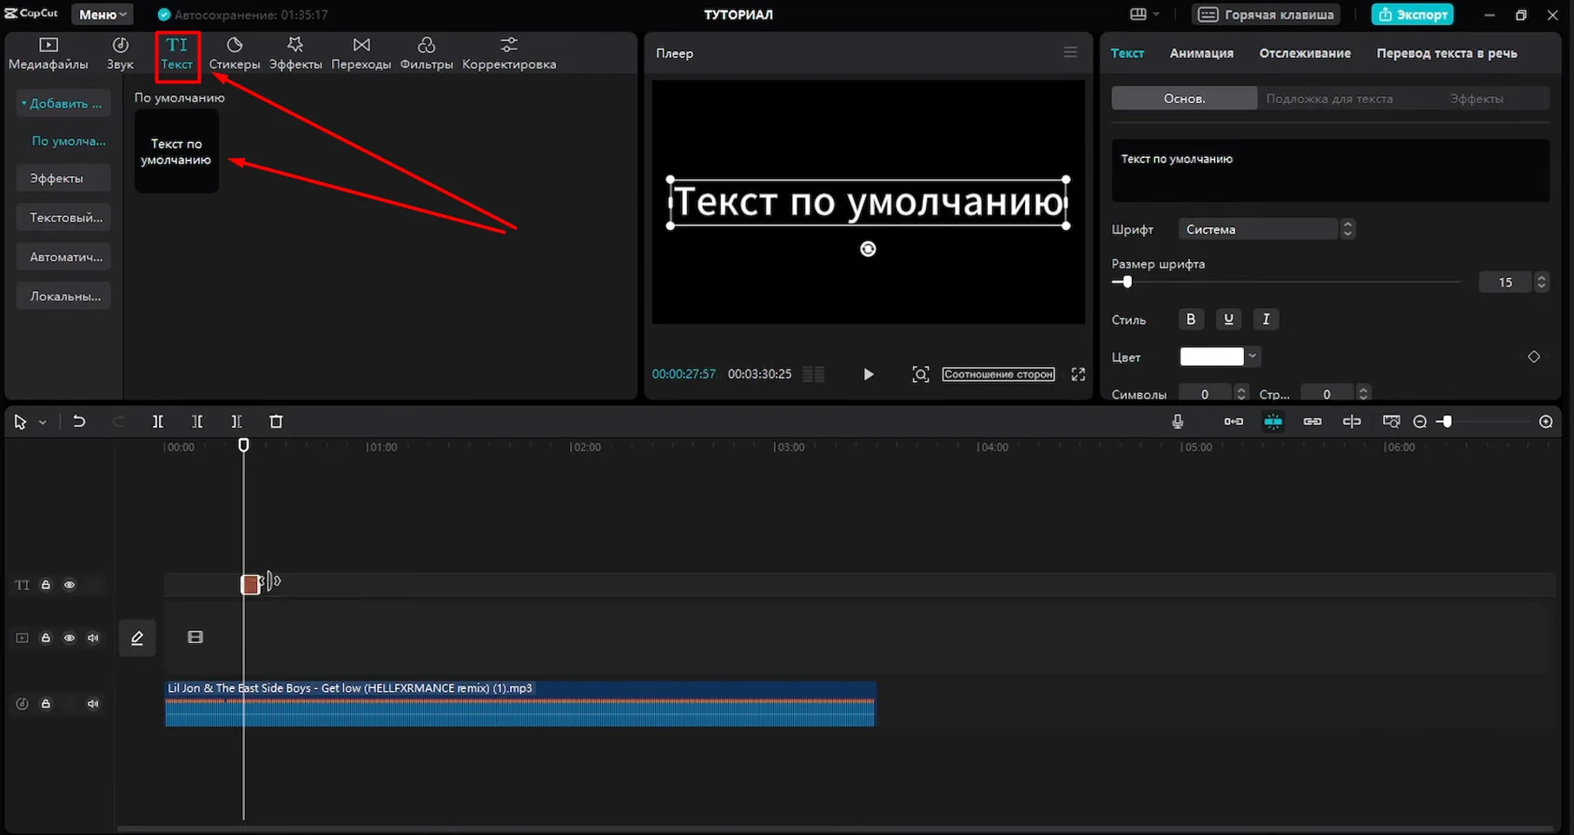
Task: Open the Фильтры panel
Action: coord(427,54)
